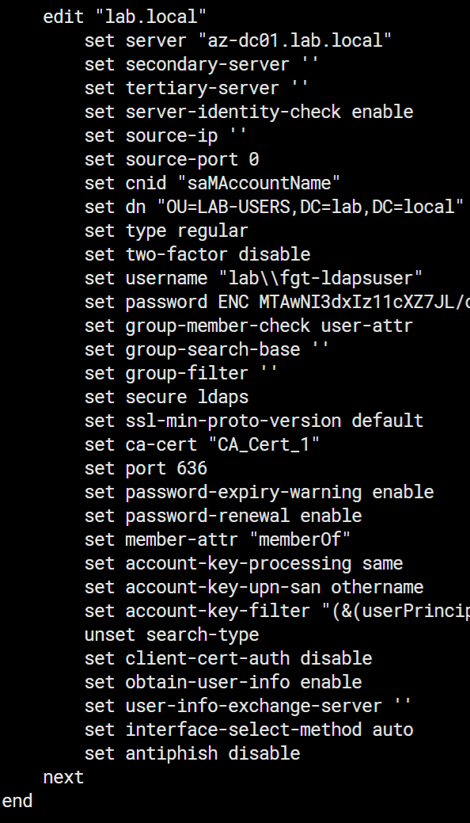Click member-attr memberOf value
This screenshot has width=470, height=823.
[x=300, y=539]
